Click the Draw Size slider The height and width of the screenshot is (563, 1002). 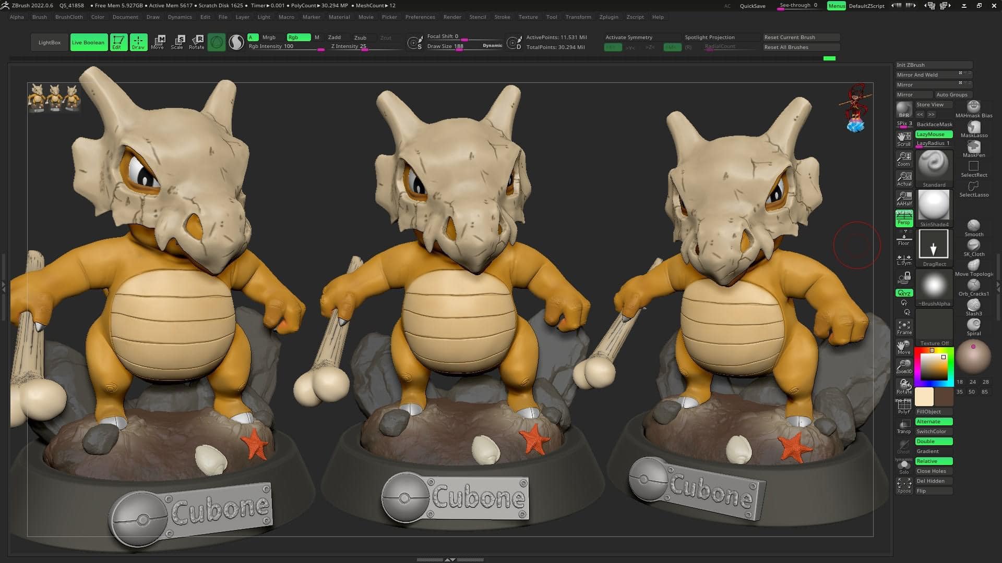(464, 46)
